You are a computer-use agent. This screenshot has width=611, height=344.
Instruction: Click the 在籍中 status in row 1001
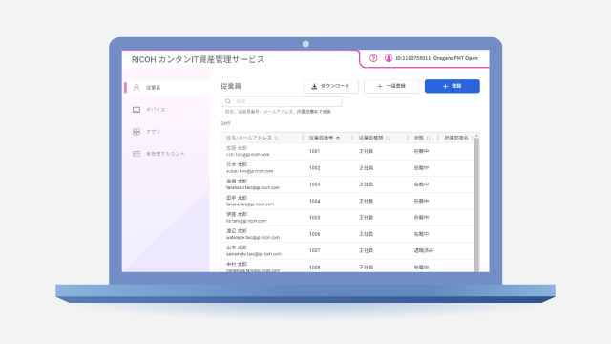pos(421,151)
